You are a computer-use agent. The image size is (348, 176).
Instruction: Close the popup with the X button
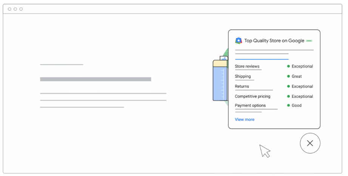[x=310, y=143]
